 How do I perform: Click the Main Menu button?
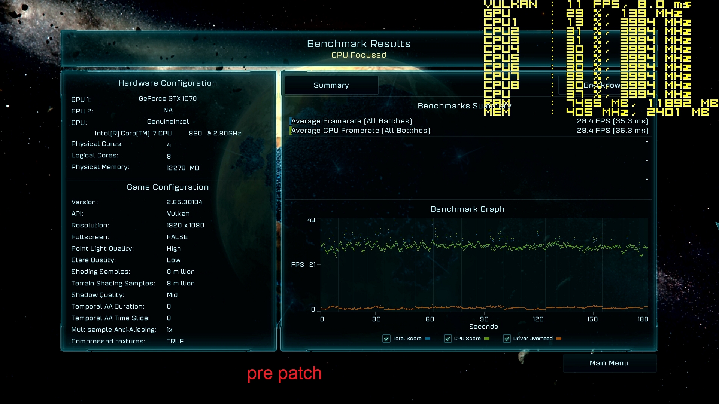coord(609,363)
